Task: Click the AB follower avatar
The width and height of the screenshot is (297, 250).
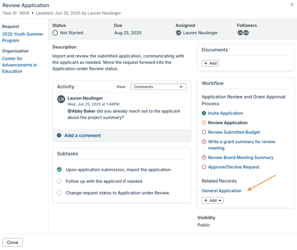Action: 246,33
